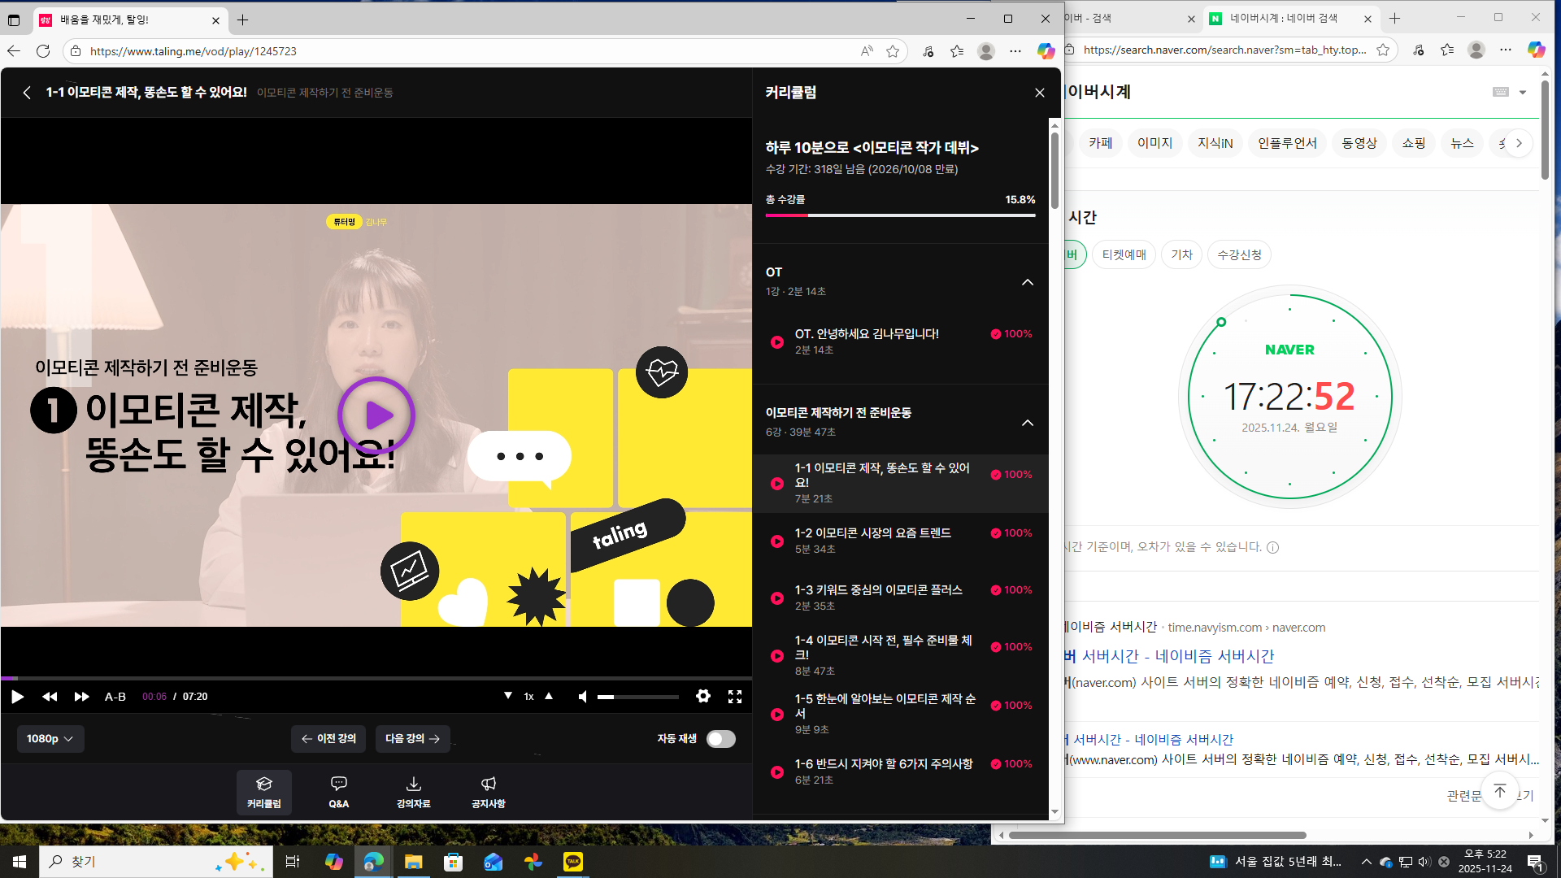The image size is (1561, 878).
Task: Click the fast-forward icon in player controls
Action: point(81,697)
